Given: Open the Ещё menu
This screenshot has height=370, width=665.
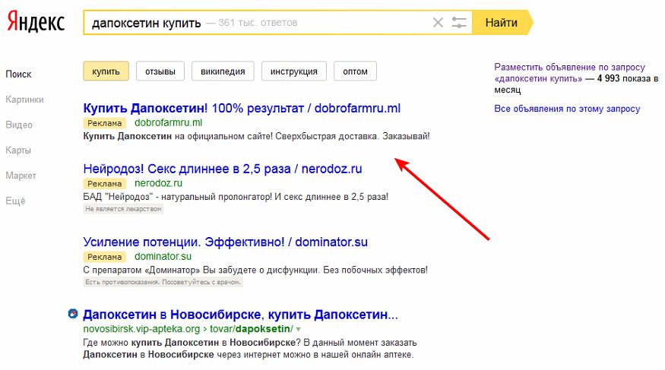Looking at the screenshot, I should pos(16,201).
